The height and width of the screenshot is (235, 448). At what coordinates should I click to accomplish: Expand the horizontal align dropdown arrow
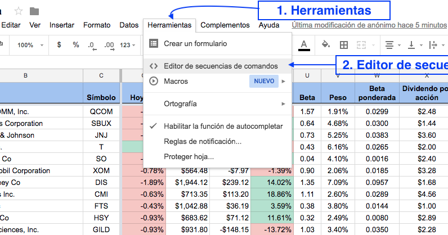399,45
